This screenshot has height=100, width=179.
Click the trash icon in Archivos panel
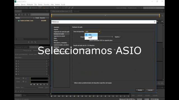pyautogui.click(x=29, y=15)
